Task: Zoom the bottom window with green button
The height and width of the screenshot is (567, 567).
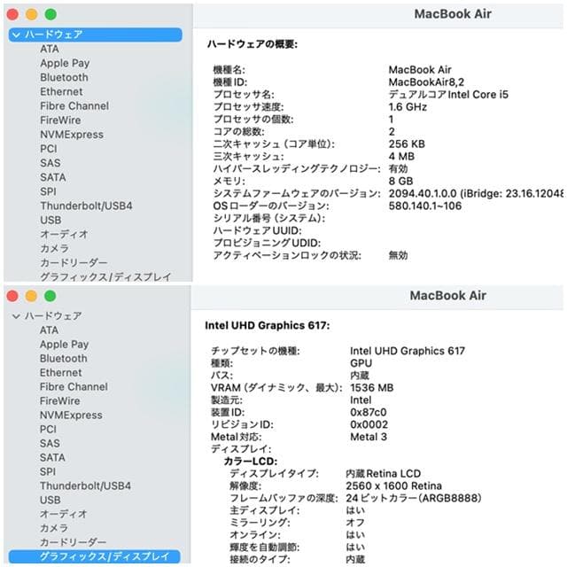Action: pyautogui.click(x=50, y=296)
